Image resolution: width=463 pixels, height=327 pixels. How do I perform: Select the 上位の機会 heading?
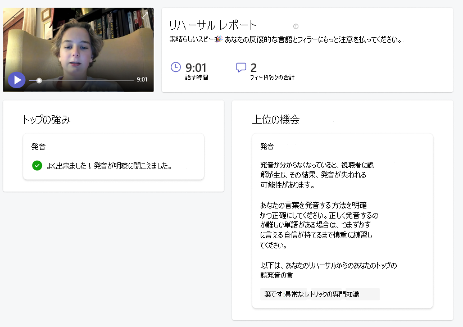point(276,120)
